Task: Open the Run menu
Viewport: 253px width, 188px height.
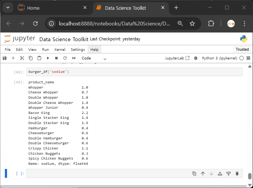Action: tap(45, 49)
